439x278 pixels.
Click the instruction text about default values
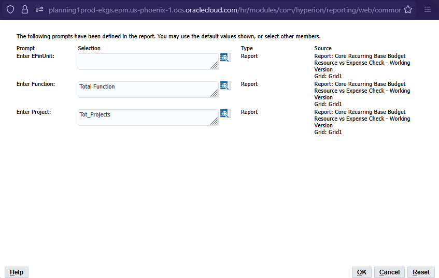[168, 36]
